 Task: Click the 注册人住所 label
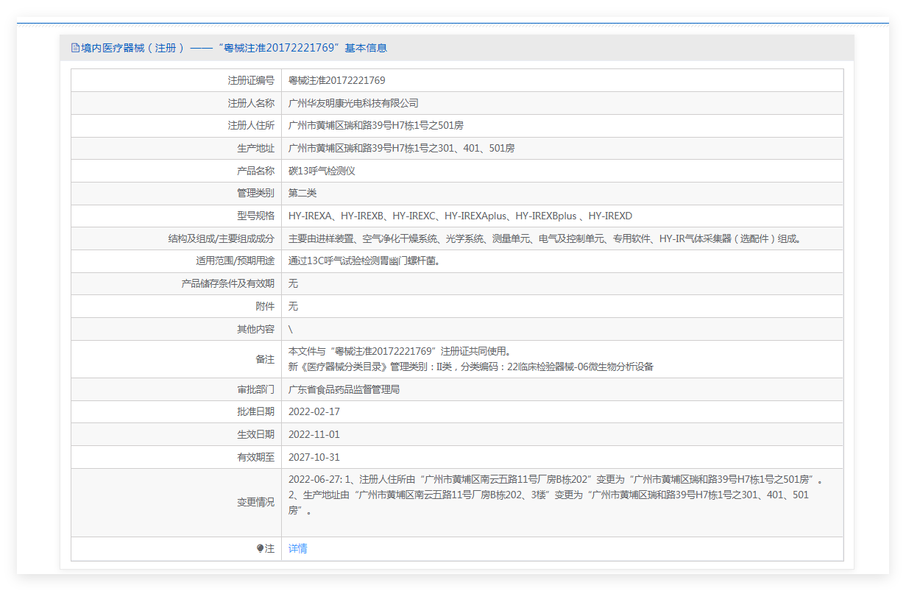tap(251, 126)
